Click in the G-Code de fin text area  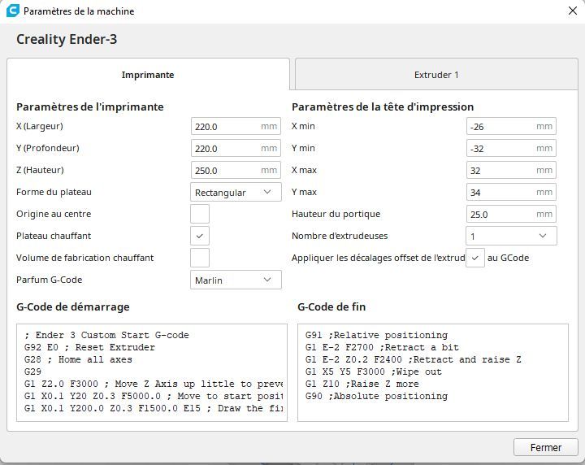(433, 372)
